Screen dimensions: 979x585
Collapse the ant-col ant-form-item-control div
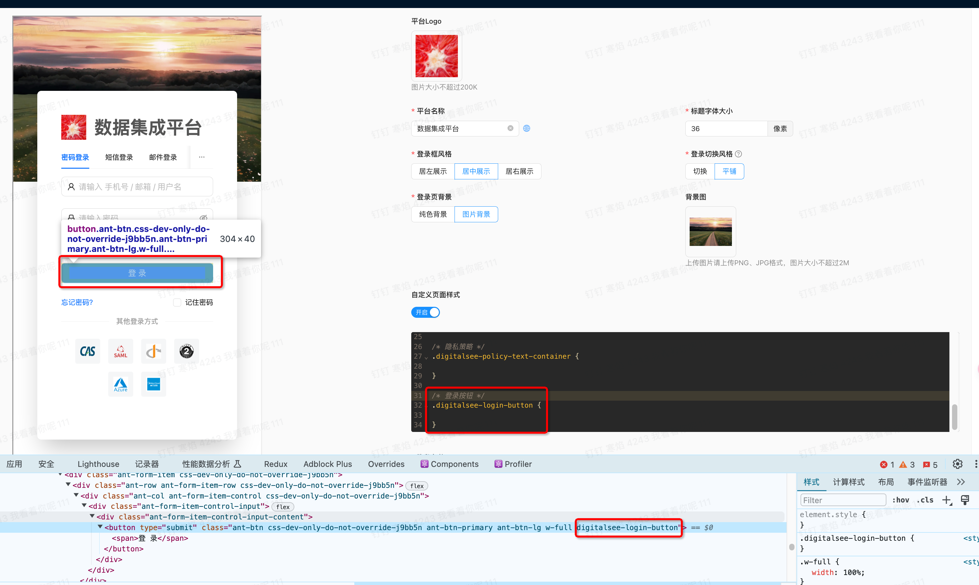(x=76, y=495)
